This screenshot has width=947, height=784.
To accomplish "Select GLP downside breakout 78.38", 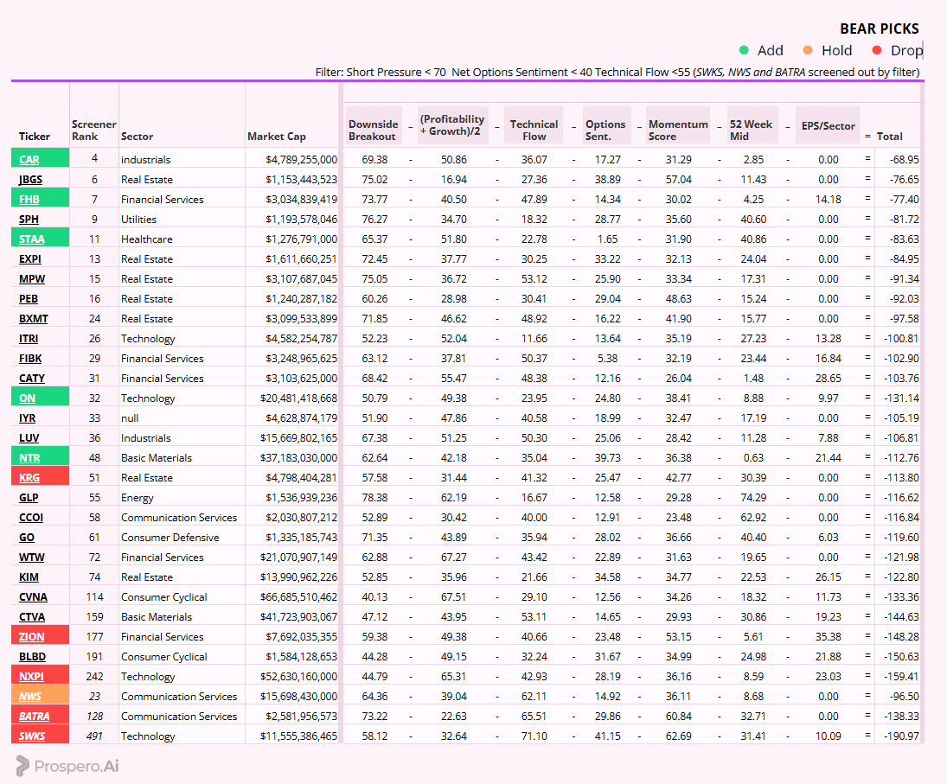I will pos(374,498).
